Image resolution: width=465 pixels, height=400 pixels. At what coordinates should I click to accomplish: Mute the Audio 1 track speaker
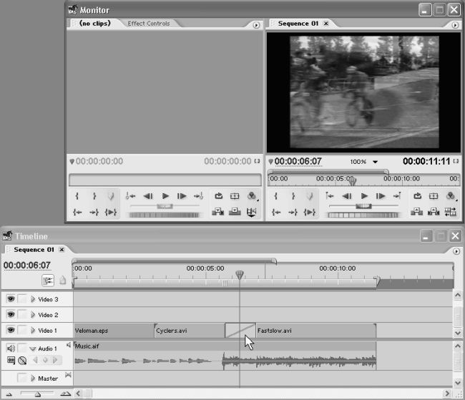[11, 348]
